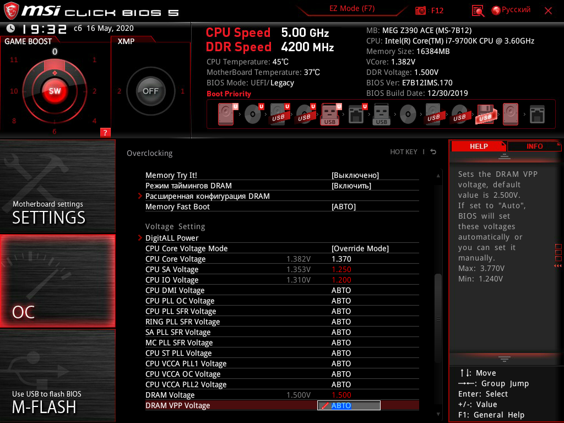
Task: Click the clock icon beside the time
Action: 11,29
